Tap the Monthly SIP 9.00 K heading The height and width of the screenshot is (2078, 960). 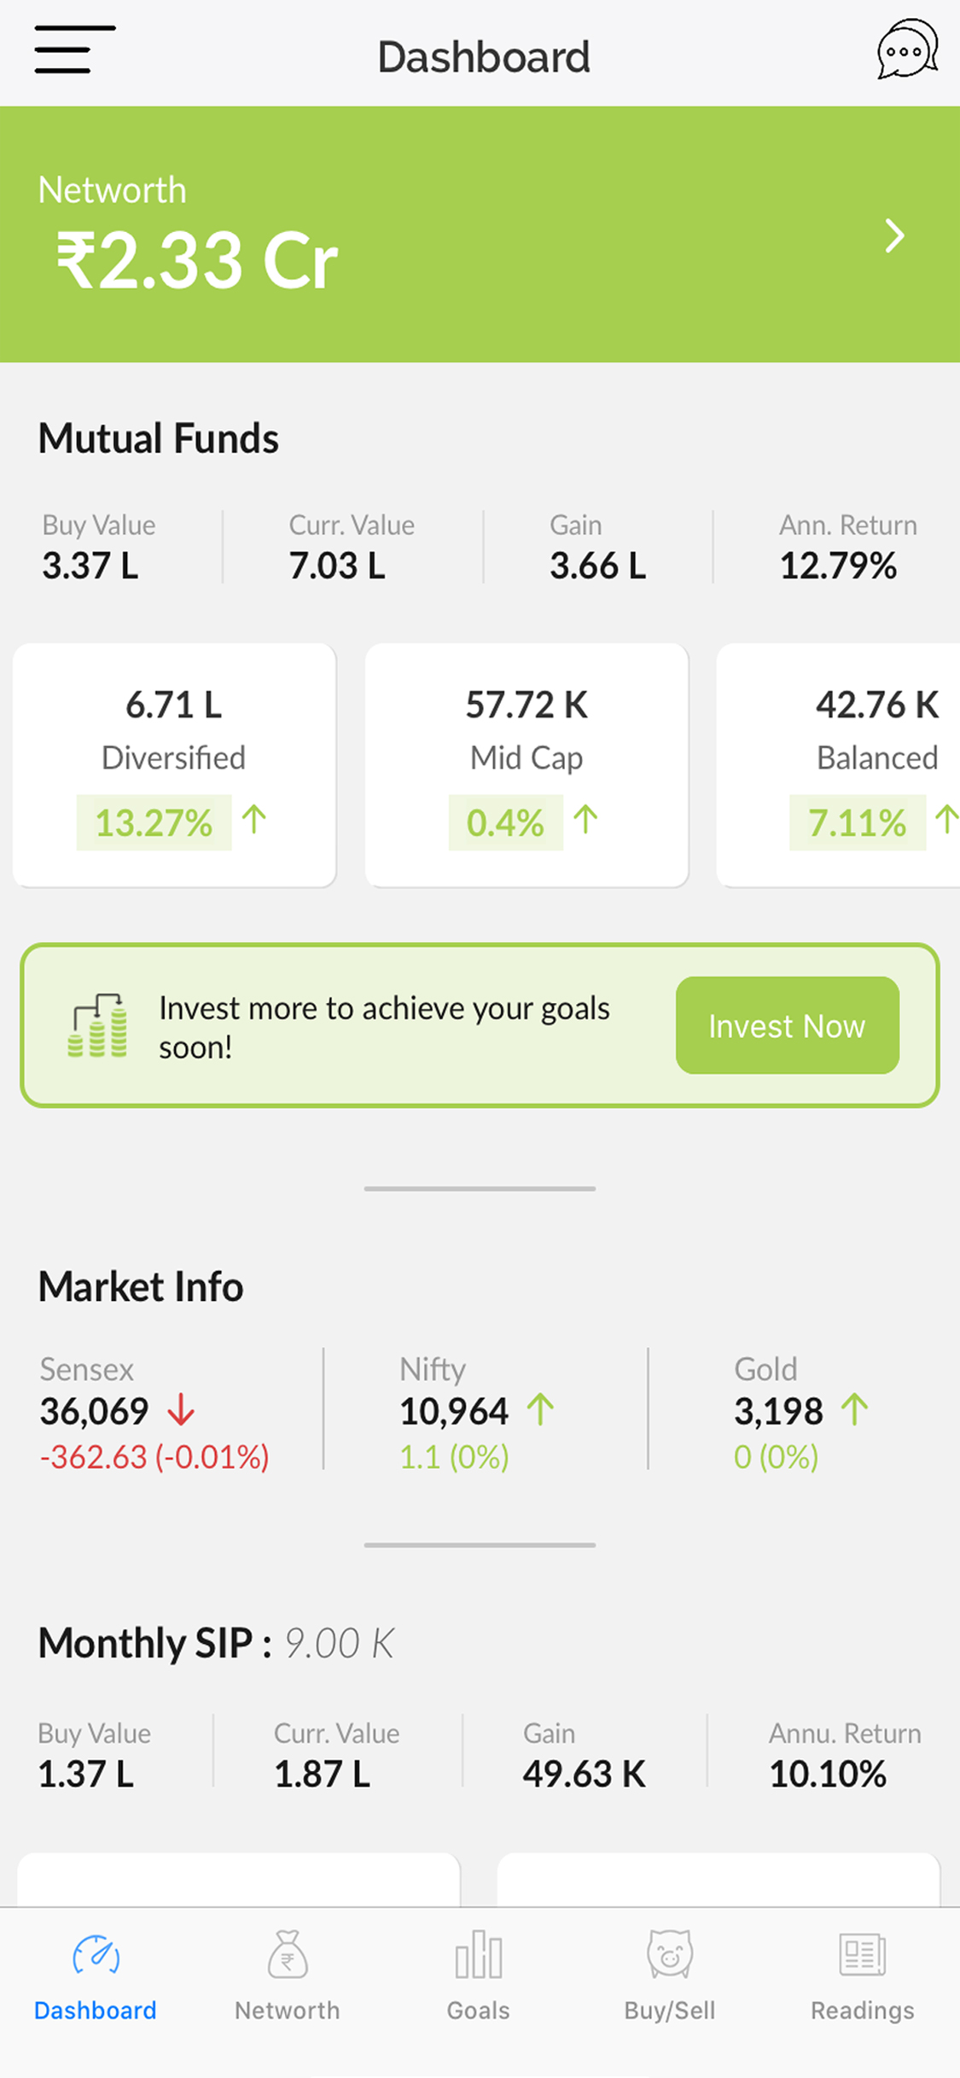tap(216, 1643)
